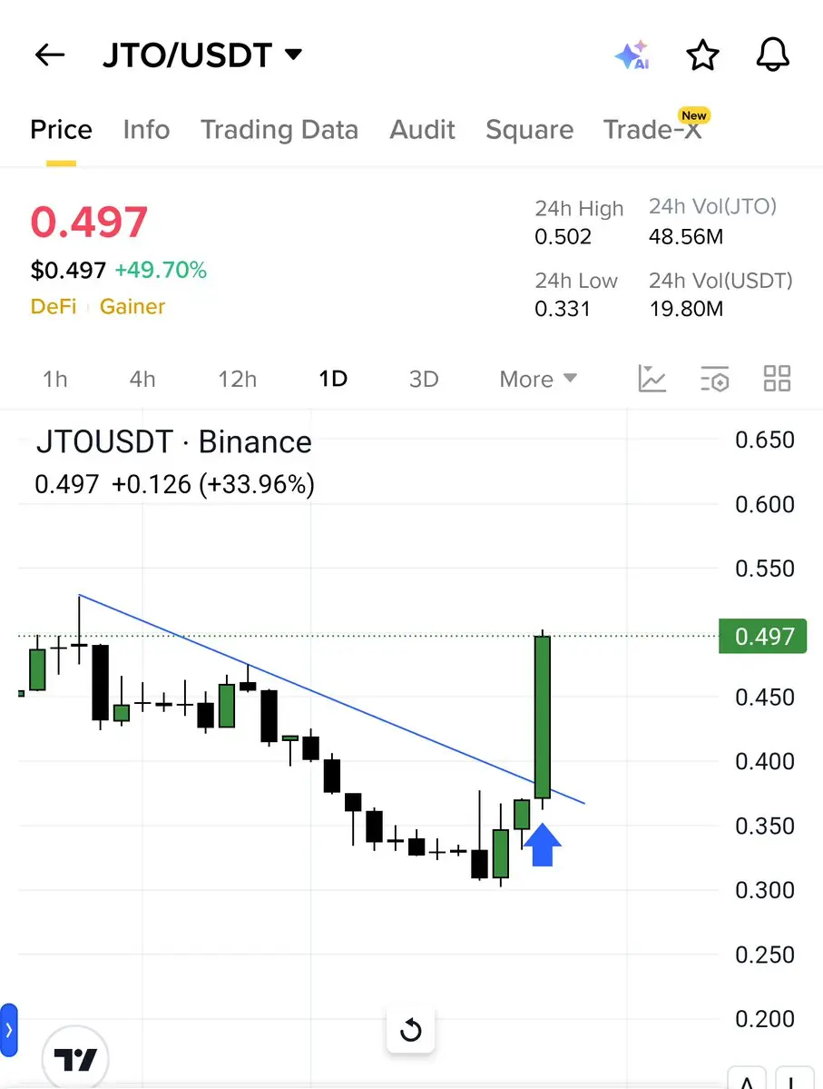Switch to the Price tab
Image resolution: width=823 pixels, height=1089 pixels.
tap(61, 130)
